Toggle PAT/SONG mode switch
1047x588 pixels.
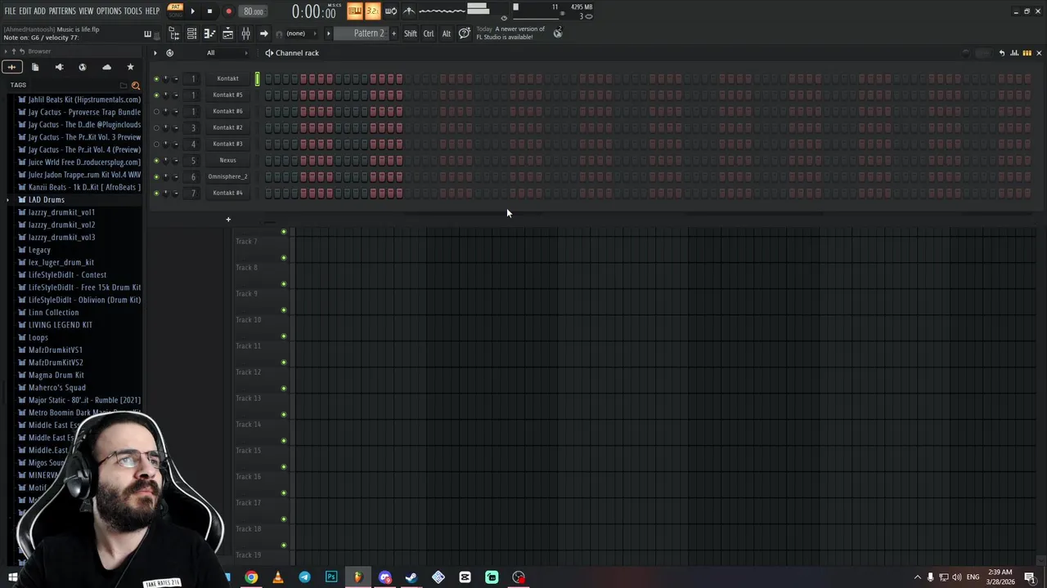175,11
